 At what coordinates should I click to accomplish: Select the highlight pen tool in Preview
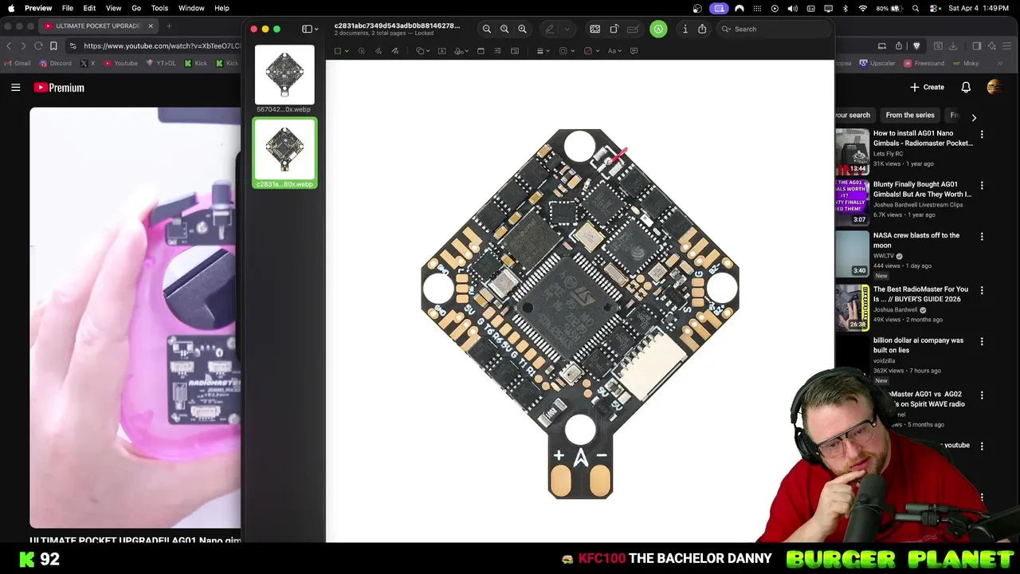click(x=549, y=29)
